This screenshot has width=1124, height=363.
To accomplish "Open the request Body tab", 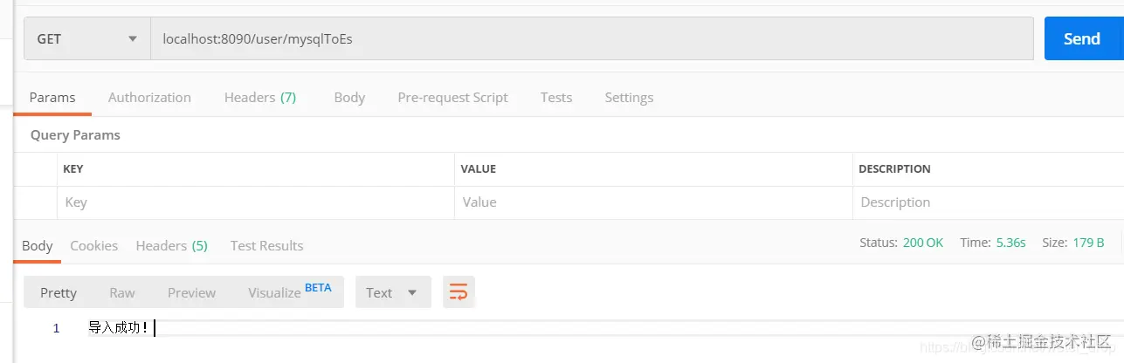I will pos(349,98).
